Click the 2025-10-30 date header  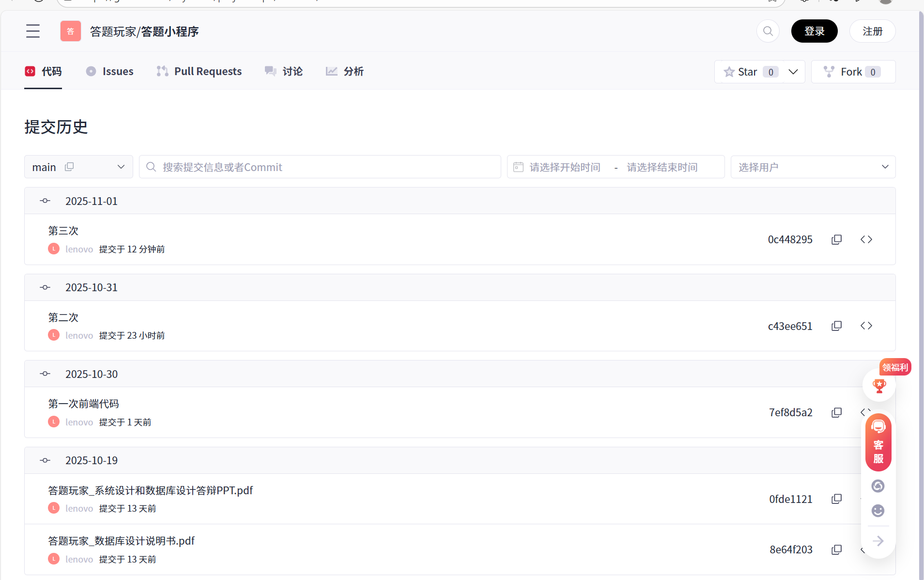pos(460,374)
